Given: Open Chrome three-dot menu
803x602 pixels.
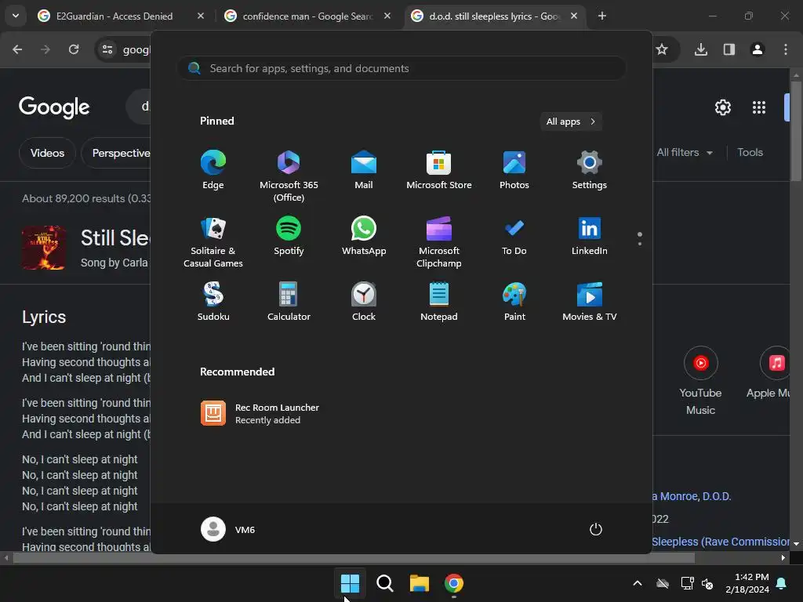Looking at the screenshot, I should coord(786,49).
